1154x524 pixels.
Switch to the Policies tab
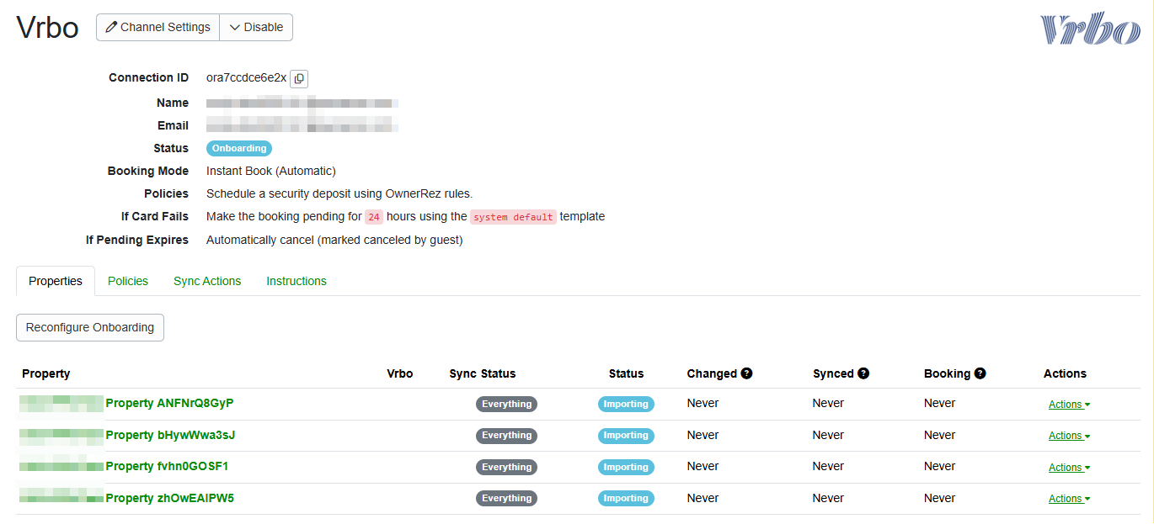(x=128, y=281)
